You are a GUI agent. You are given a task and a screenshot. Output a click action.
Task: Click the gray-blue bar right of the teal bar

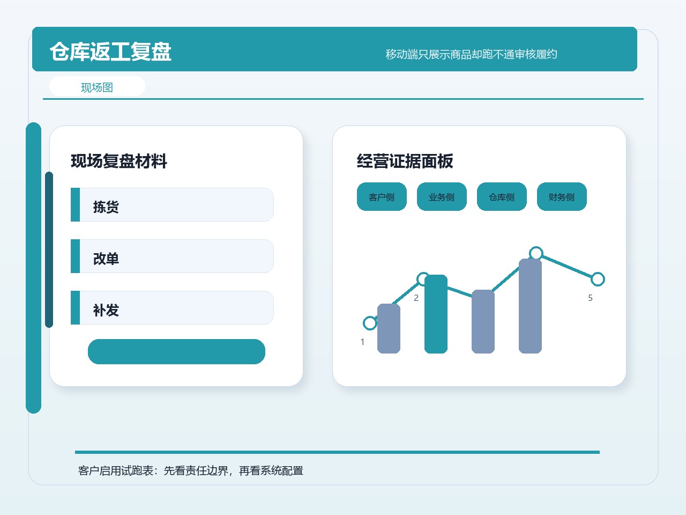483,322
